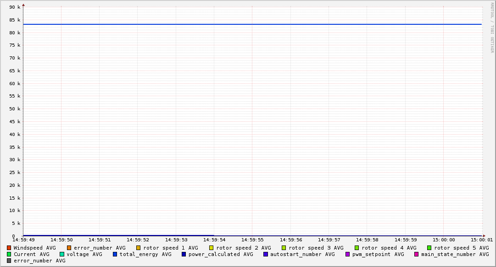The height and width of the screenshot is (267, 496).
Task: Click the orange error_number AVG legend swatch
Action: (69, 248)
